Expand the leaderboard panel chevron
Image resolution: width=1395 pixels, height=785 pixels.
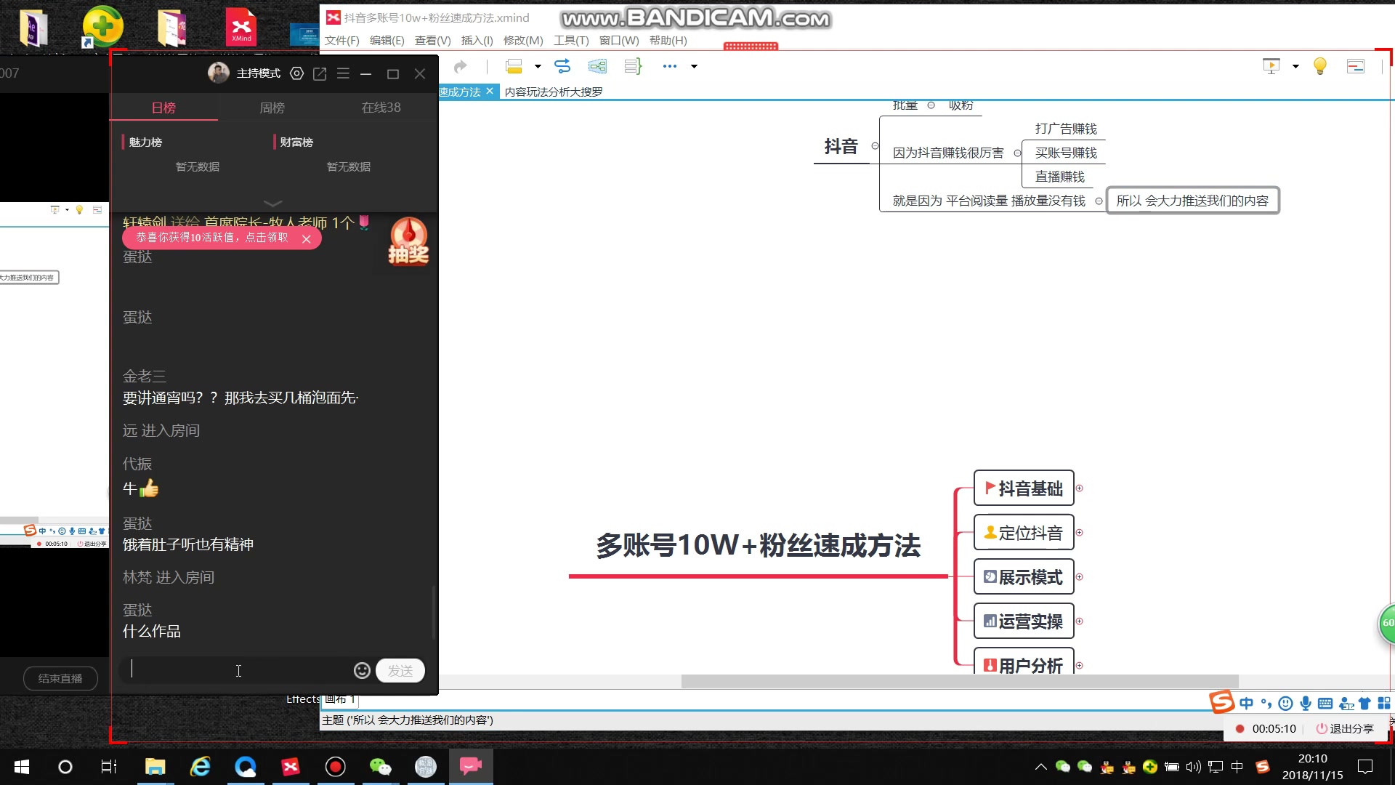(x=272, y=204)
